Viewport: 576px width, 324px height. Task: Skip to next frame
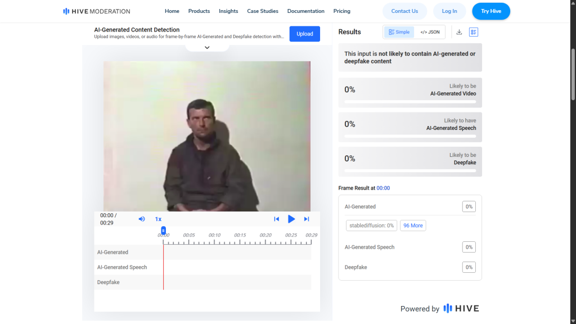click(x=307, y=219)
